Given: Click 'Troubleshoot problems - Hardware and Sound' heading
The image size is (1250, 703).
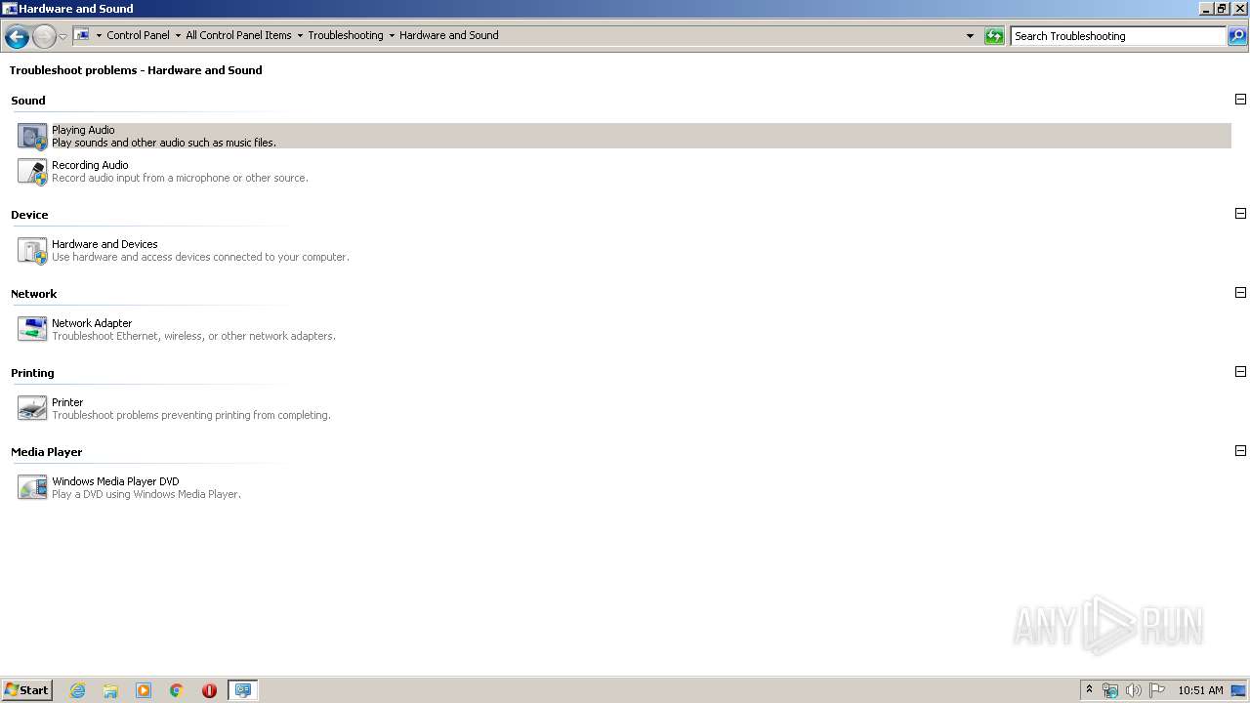Looking at the screenshot, I should (x=136, y=70).
